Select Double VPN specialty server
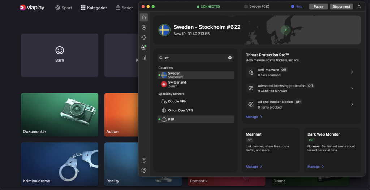This screenshot has width=370, height=190. [x=195, y=101]
